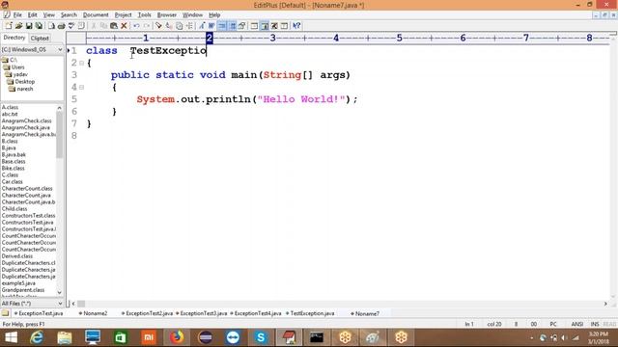Screen dimensions: 618x347
Task: Open the drive selector dropdown C: Windows8_OS
Action: click(32, 49)
